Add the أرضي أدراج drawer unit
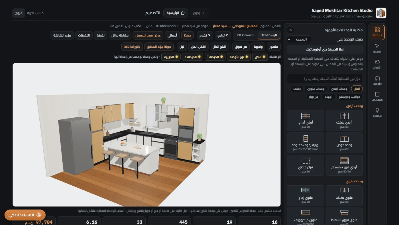 [x=306, y=120]
